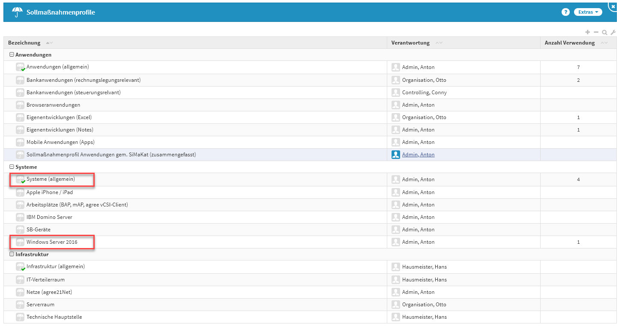Click umbrella icon of Infrastruktur (allgemein)
Screen dimensions: 619x326
tap(20, 267)
